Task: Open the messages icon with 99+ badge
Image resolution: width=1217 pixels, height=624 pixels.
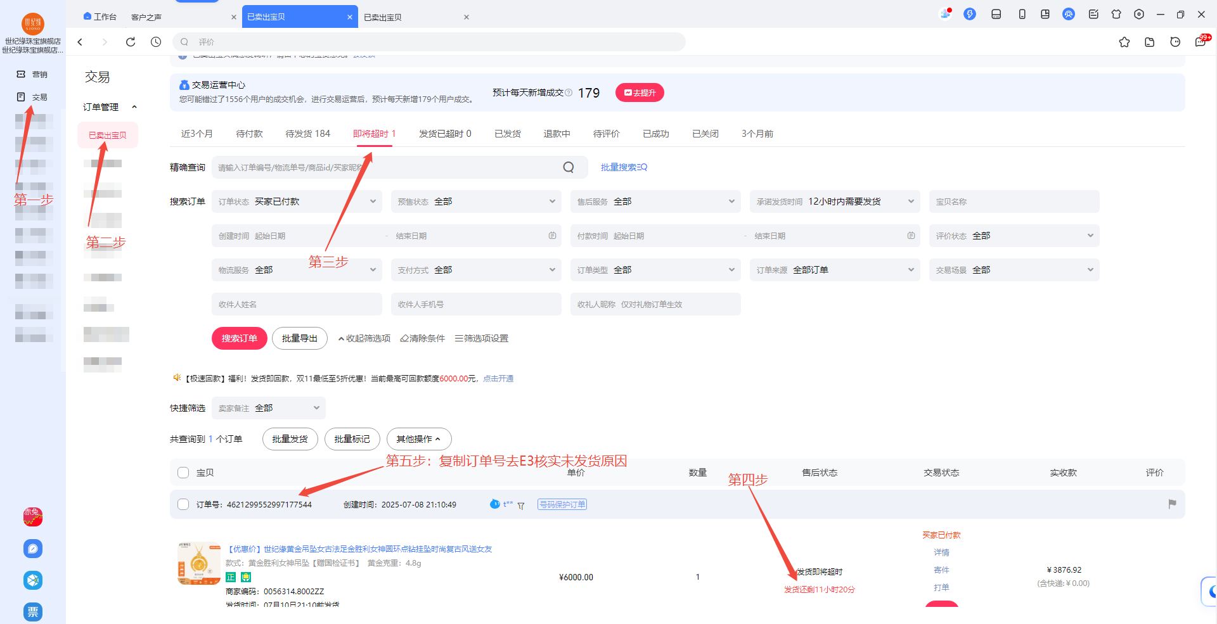Action: (1201, 42)
